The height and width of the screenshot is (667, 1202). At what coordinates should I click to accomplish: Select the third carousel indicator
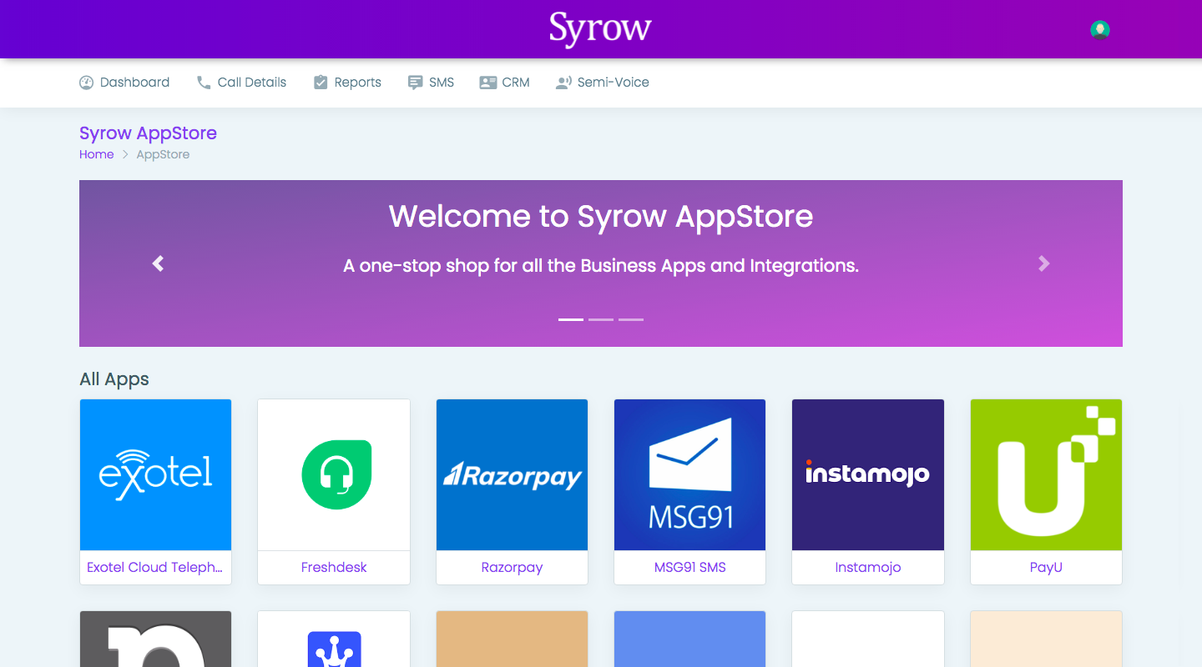631,319
